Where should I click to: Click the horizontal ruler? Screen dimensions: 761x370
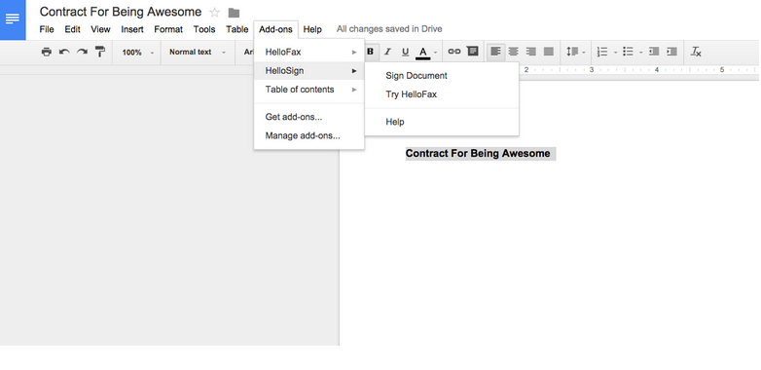(639, 70)
